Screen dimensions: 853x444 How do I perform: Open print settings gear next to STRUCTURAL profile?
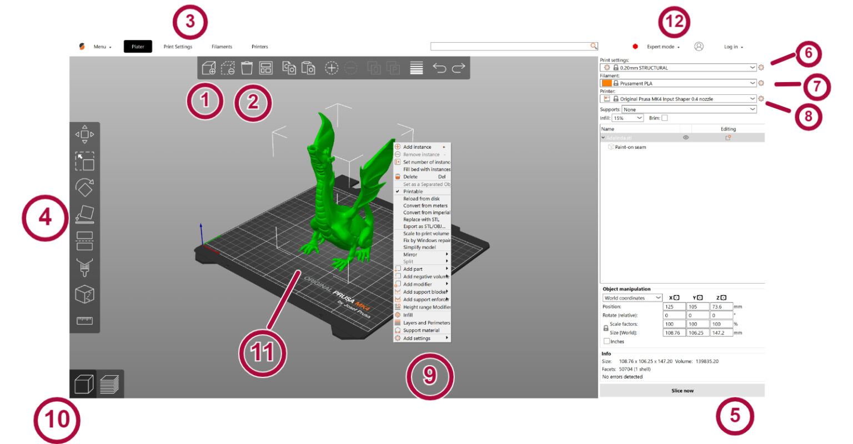761,67
